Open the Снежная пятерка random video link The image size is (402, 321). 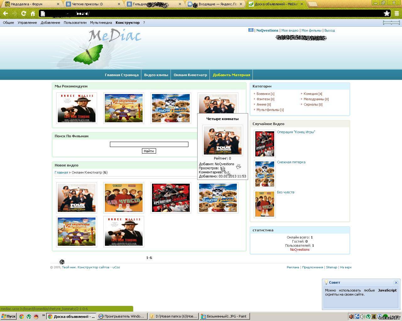click(x=291, y=162)
